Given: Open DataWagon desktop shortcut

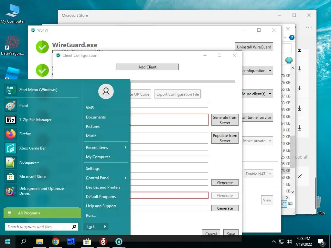Looking at the screenshot, I should [x=13, y=45].
